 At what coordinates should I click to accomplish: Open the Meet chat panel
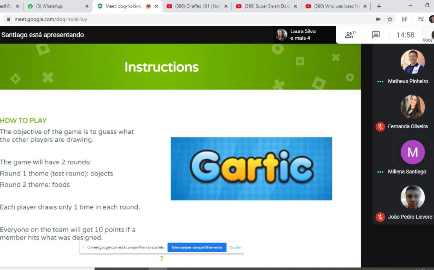(x=376, y=35)
